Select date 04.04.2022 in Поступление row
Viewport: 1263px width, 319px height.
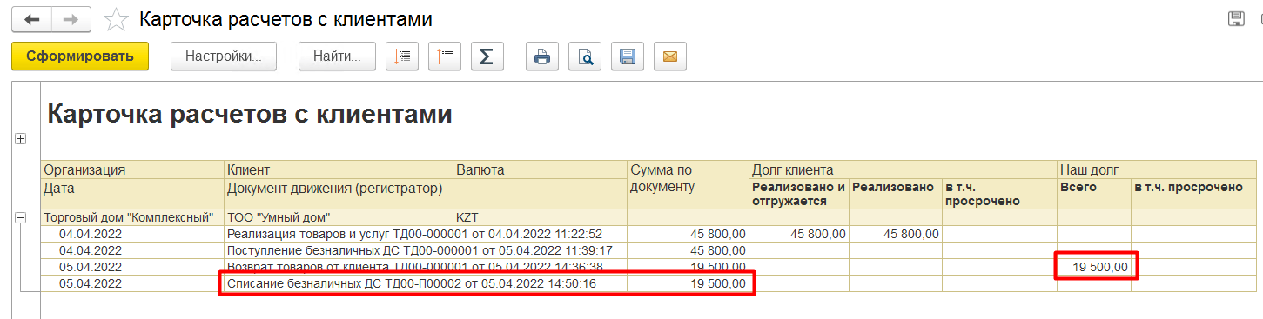coord(132,249)
